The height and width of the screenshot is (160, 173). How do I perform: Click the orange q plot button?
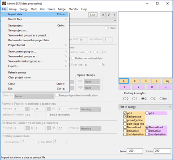coord(156,81)
